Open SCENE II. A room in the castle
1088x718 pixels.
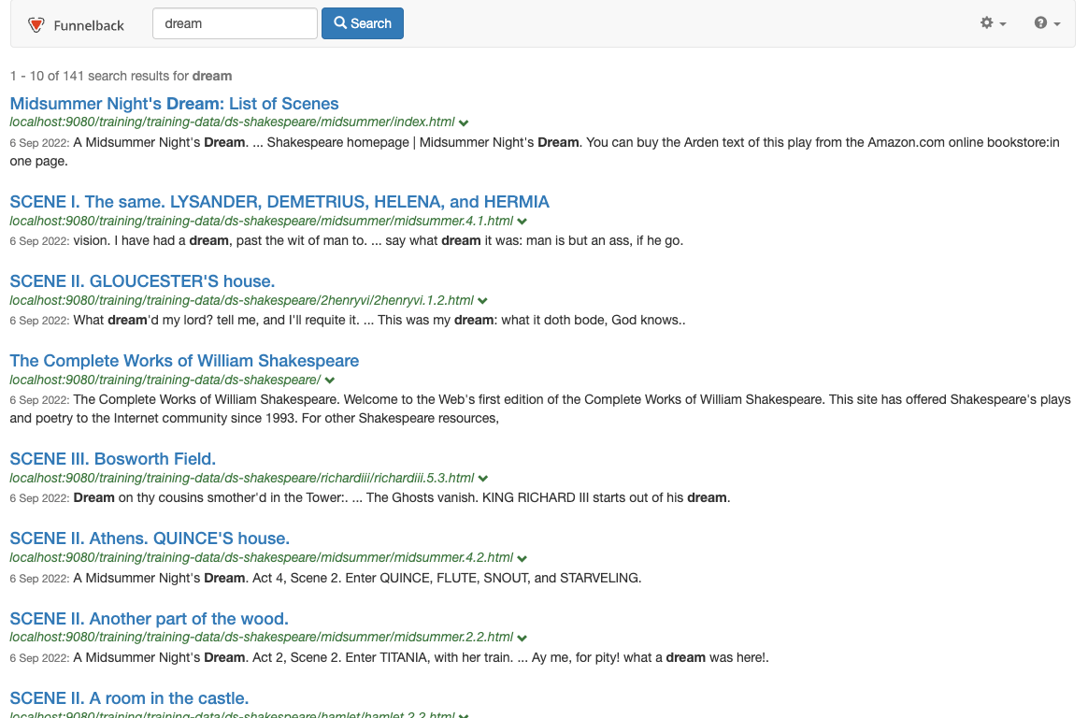129,698
